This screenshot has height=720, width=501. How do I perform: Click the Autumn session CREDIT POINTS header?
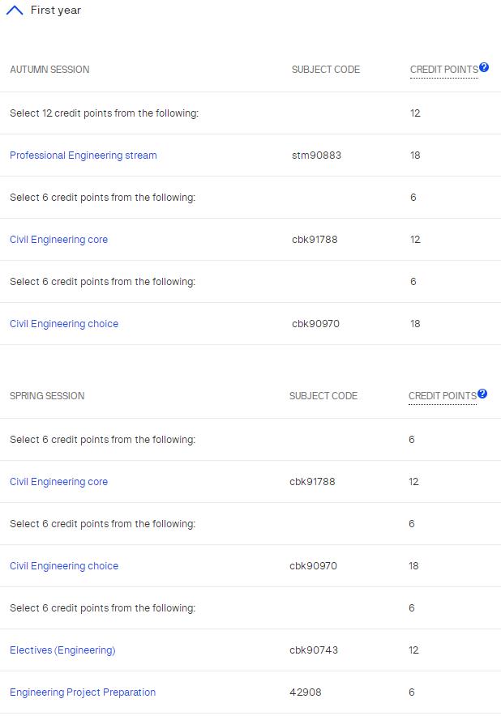[x=443, y=70]
